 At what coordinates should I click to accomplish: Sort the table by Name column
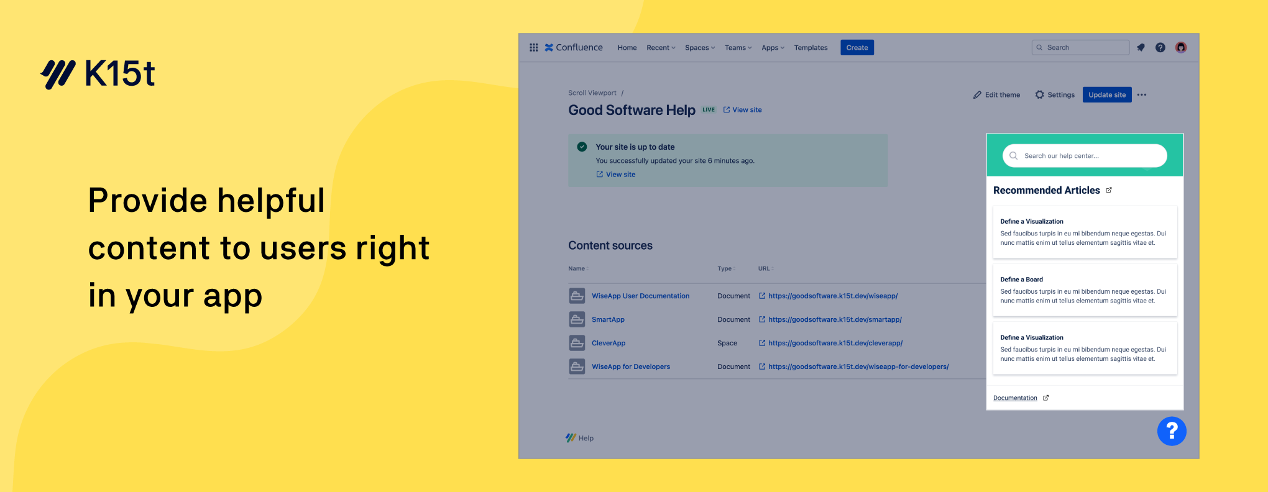[578, 269]
